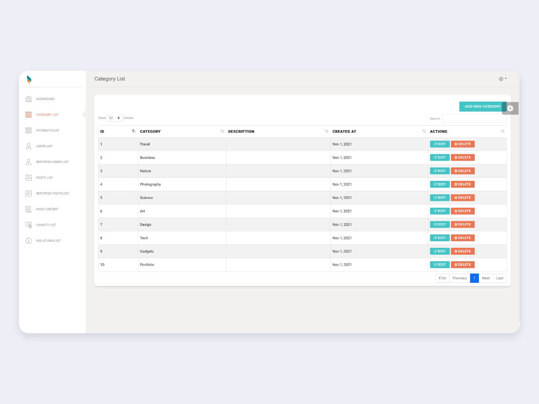Edit the Photography category
The height and width of the screenshot is (404, 539).
pyautogui.click(x=440, y=185)
